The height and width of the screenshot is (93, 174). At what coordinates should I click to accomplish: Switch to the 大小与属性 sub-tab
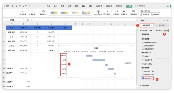(158, 30)
